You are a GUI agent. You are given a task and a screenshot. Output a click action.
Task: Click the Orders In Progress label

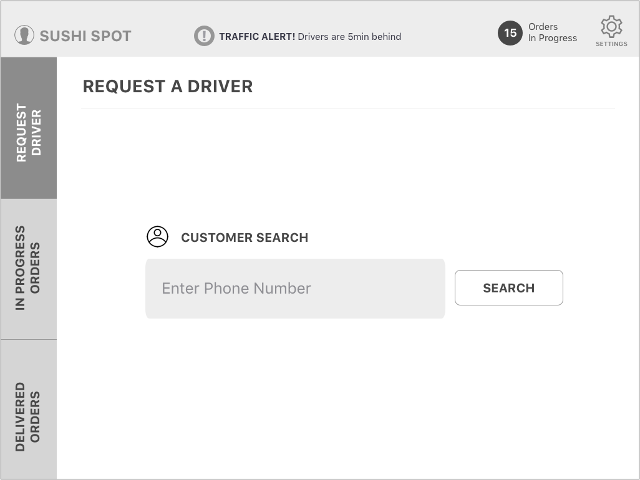tap(553, 32)
